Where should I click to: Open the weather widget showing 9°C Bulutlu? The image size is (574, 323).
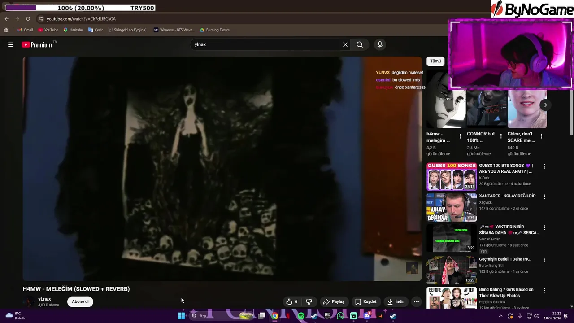[16, 316]
